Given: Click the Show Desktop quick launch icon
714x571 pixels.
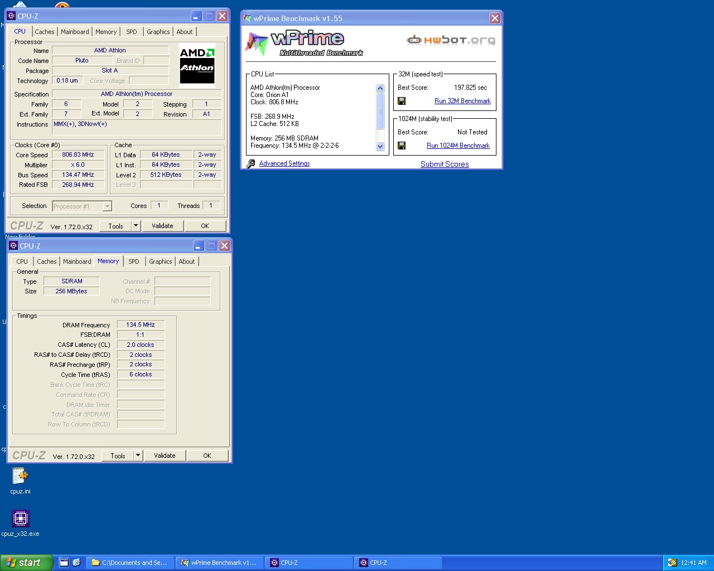Looking at the screenshot, I should pyautogui.click(x=64, y=563).
